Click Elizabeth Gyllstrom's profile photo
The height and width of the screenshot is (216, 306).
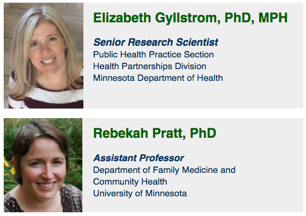coord(44,55)
